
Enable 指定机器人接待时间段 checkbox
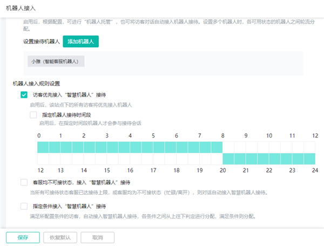click(x=33, y=114)
